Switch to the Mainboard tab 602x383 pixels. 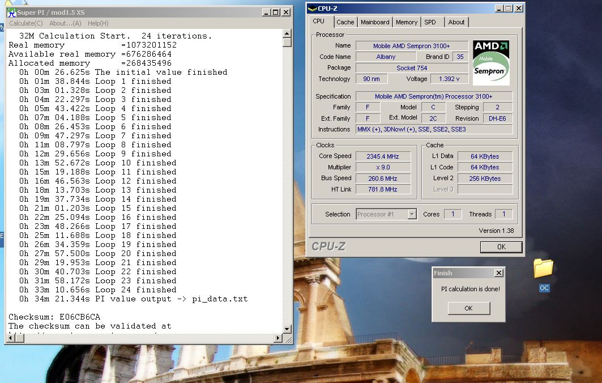375,22
